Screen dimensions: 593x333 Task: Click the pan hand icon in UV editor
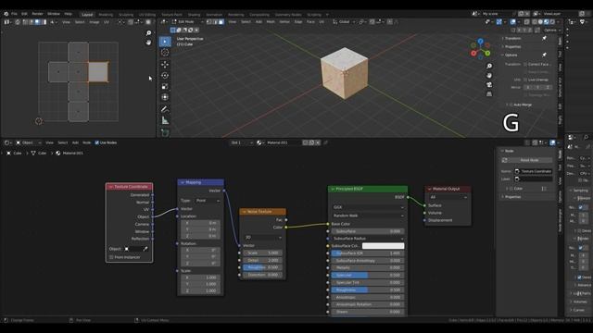point(148,43)
